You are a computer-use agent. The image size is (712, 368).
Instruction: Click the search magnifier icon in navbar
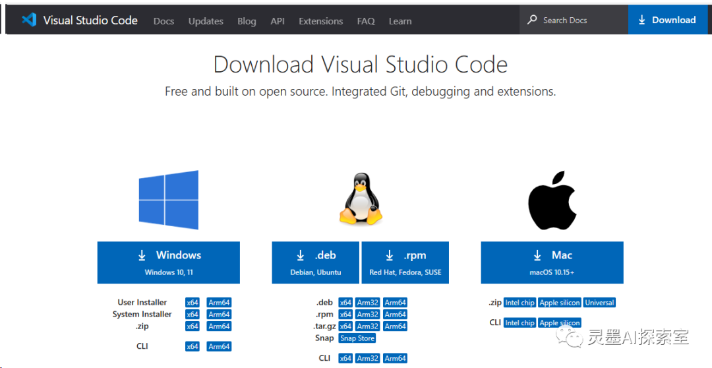[532, 20]
